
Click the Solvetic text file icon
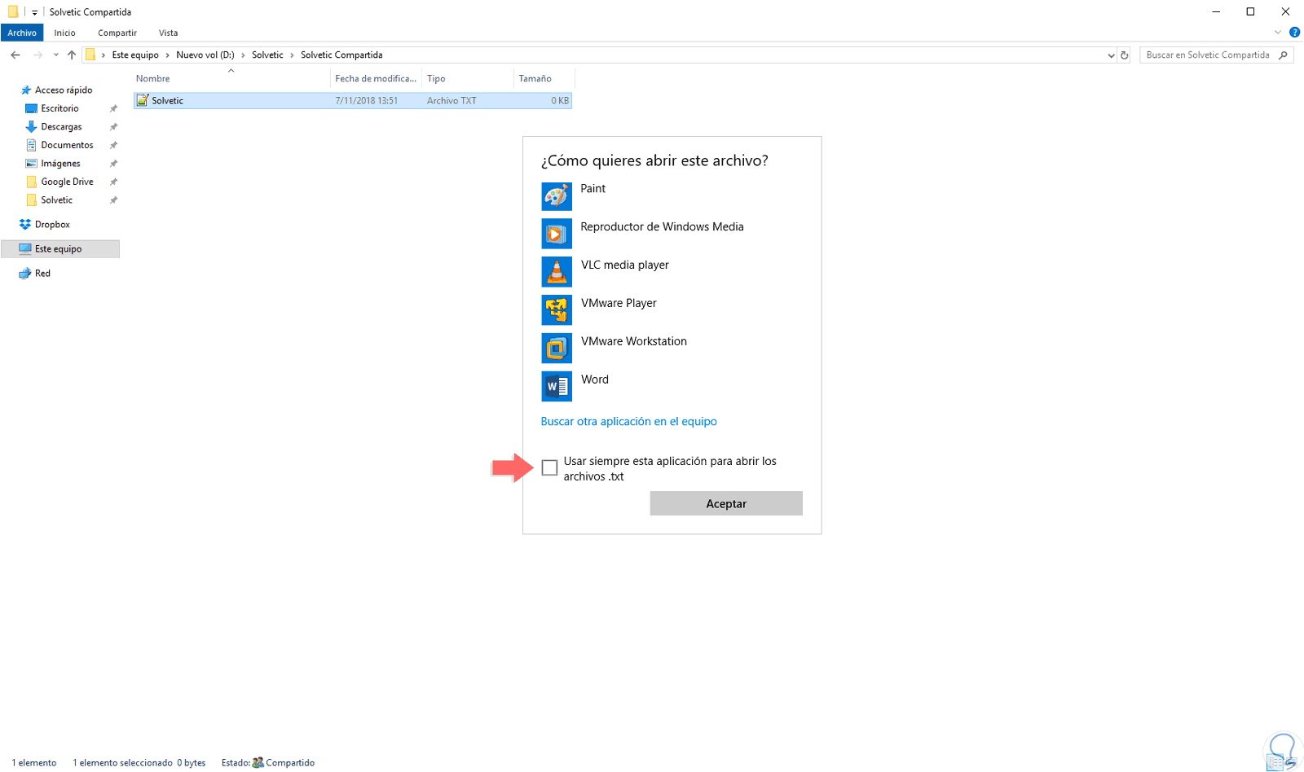143,100
